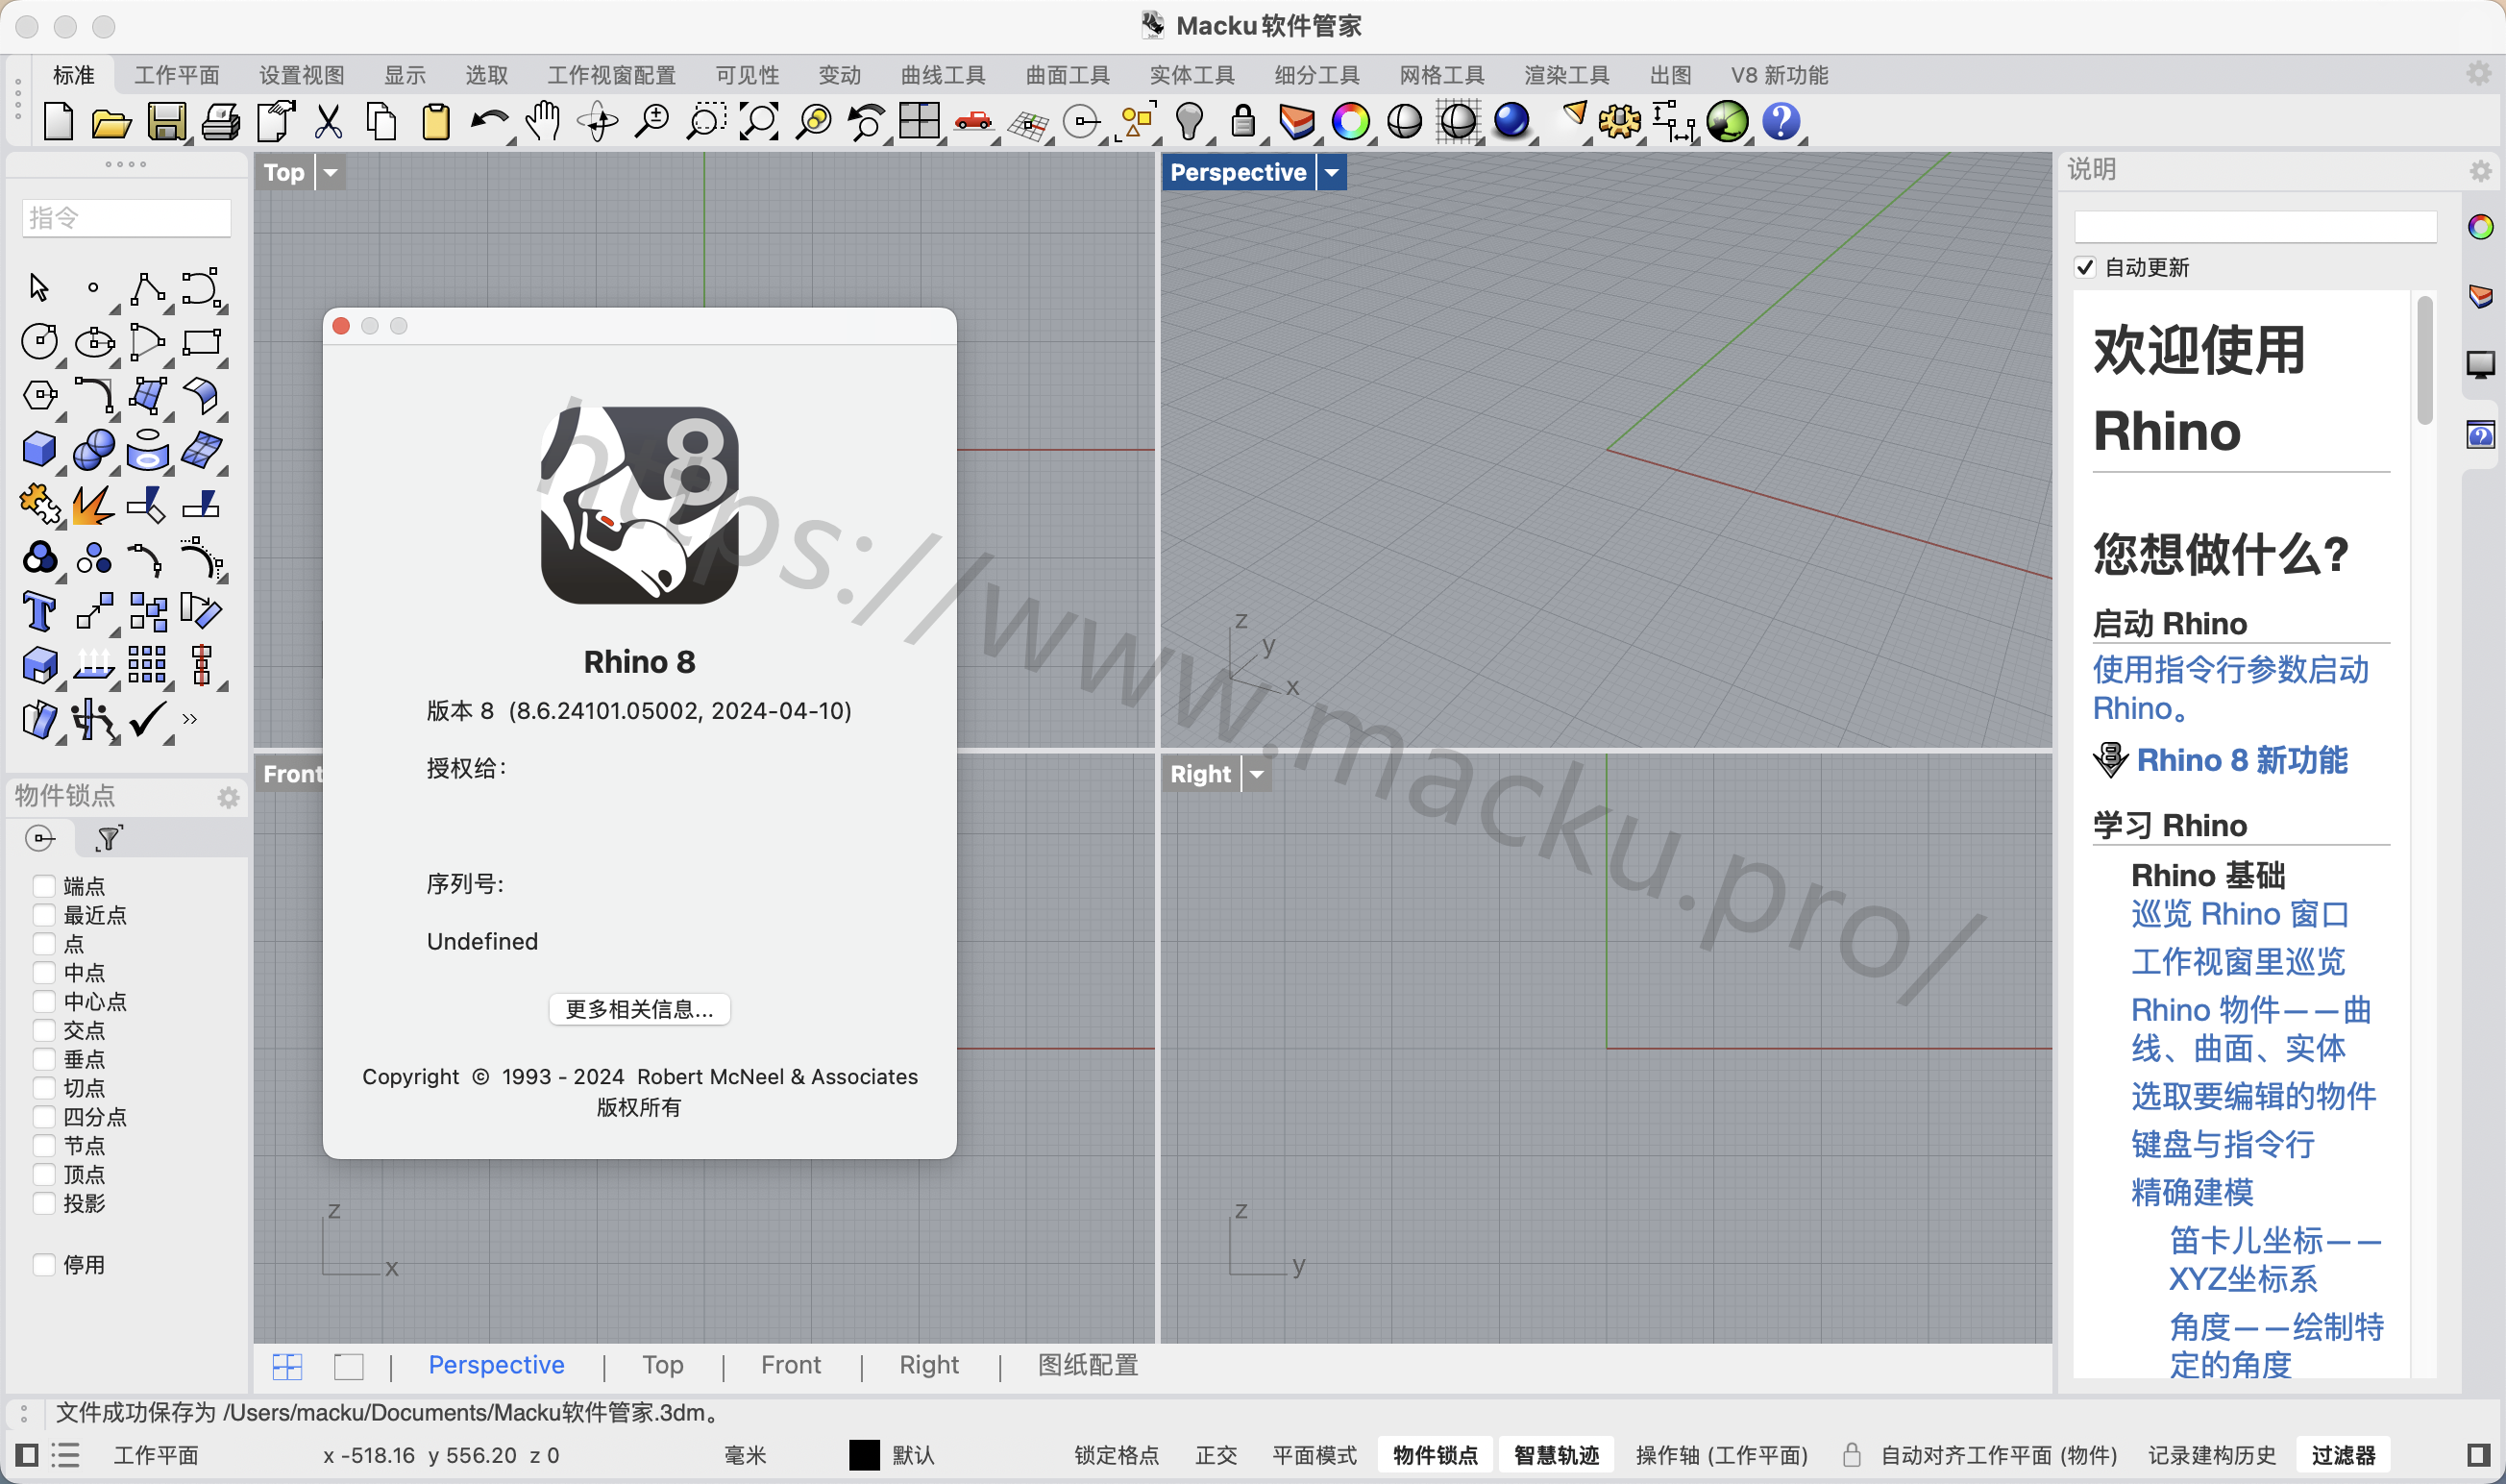2506x1484 pixels.
Task: Check the 停用 checkbox
Action: click(x=44, y=1265)
